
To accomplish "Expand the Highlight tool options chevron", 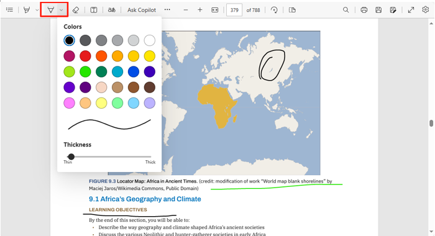I will coord(37,10).
